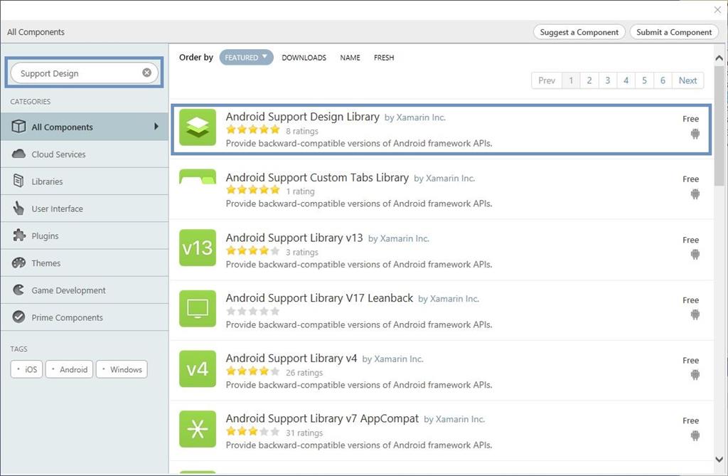728x476 pixels.
Task: Close the component store window
Action: click(718, 9)
